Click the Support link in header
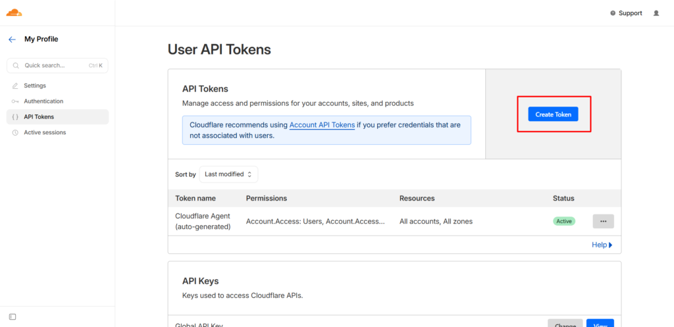674x327 pixels. 630,13
